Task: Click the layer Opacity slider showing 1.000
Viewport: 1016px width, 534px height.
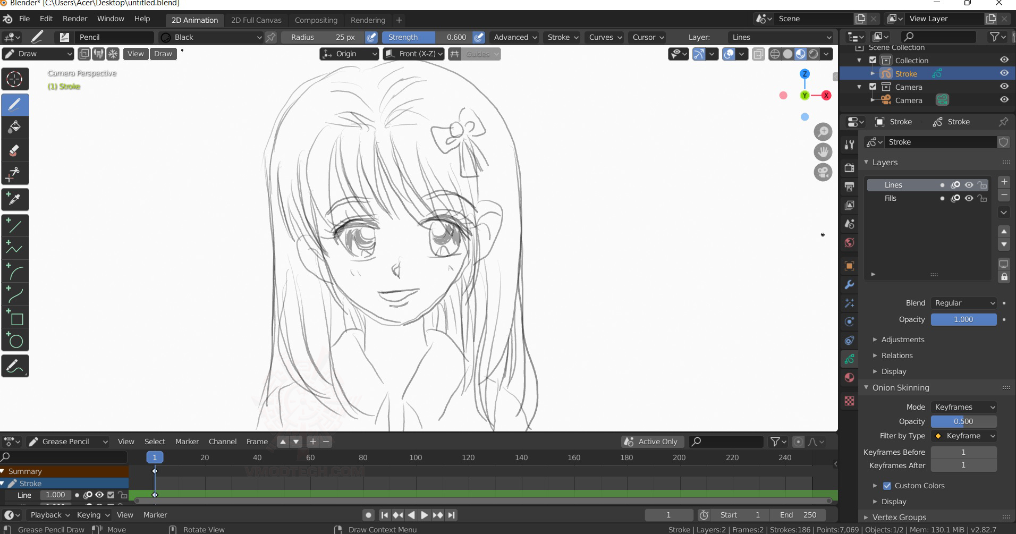Action: coord(963,319)
